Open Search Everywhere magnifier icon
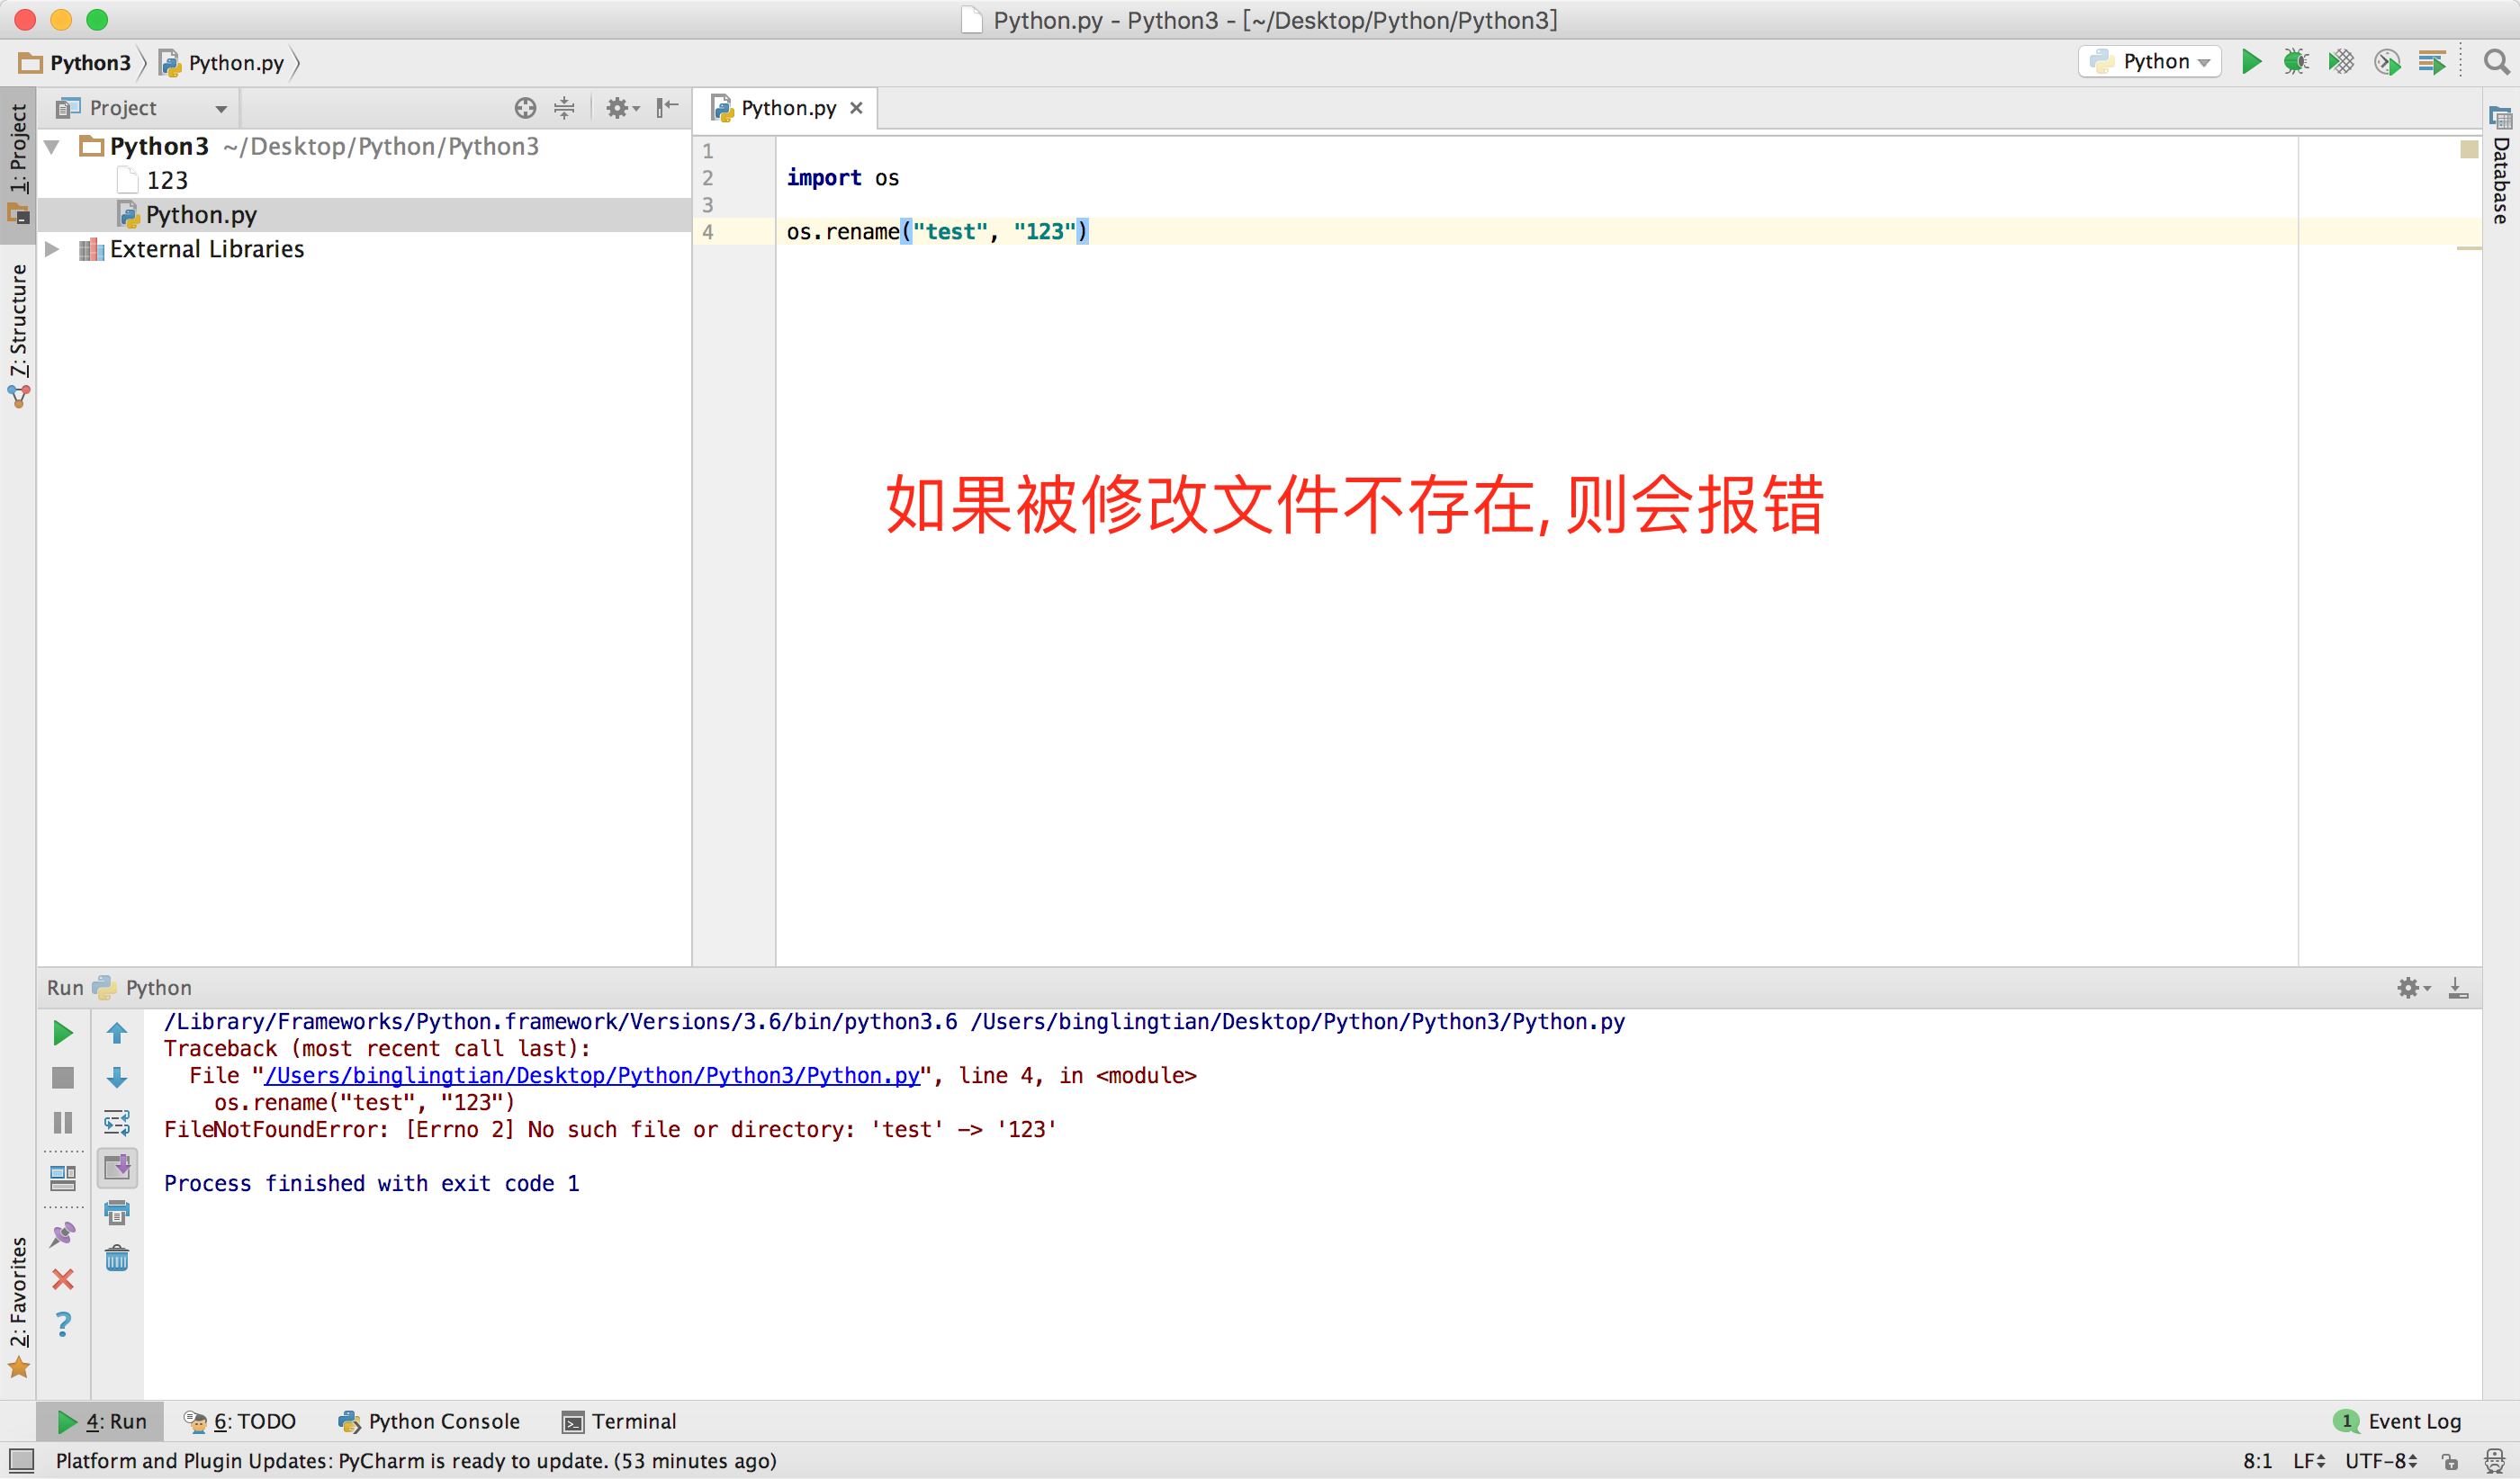Screen dimensions: 2520x1479 tap(2496, 62)
